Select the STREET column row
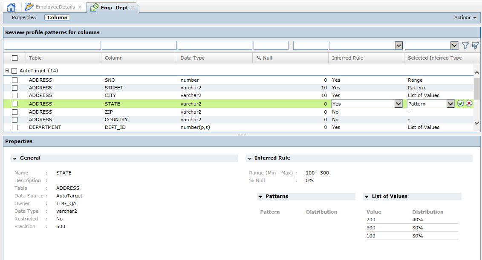 238,88
